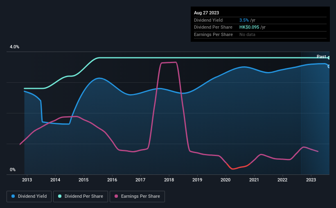
Task: Toggle the Earnings Per Share legend item
Action: (x=138, y=197)
